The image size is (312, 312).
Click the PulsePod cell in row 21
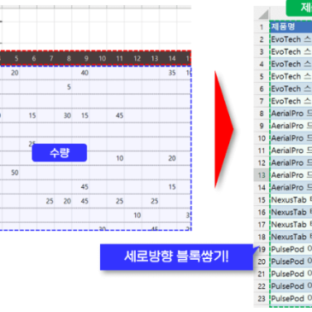point(291,274)
